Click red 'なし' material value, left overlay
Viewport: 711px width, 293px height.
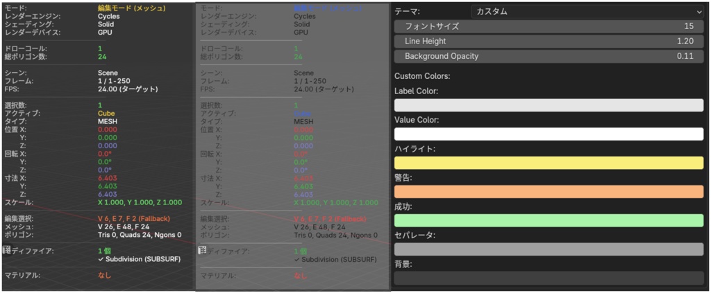pyautogui.click(x=104, y=275)
